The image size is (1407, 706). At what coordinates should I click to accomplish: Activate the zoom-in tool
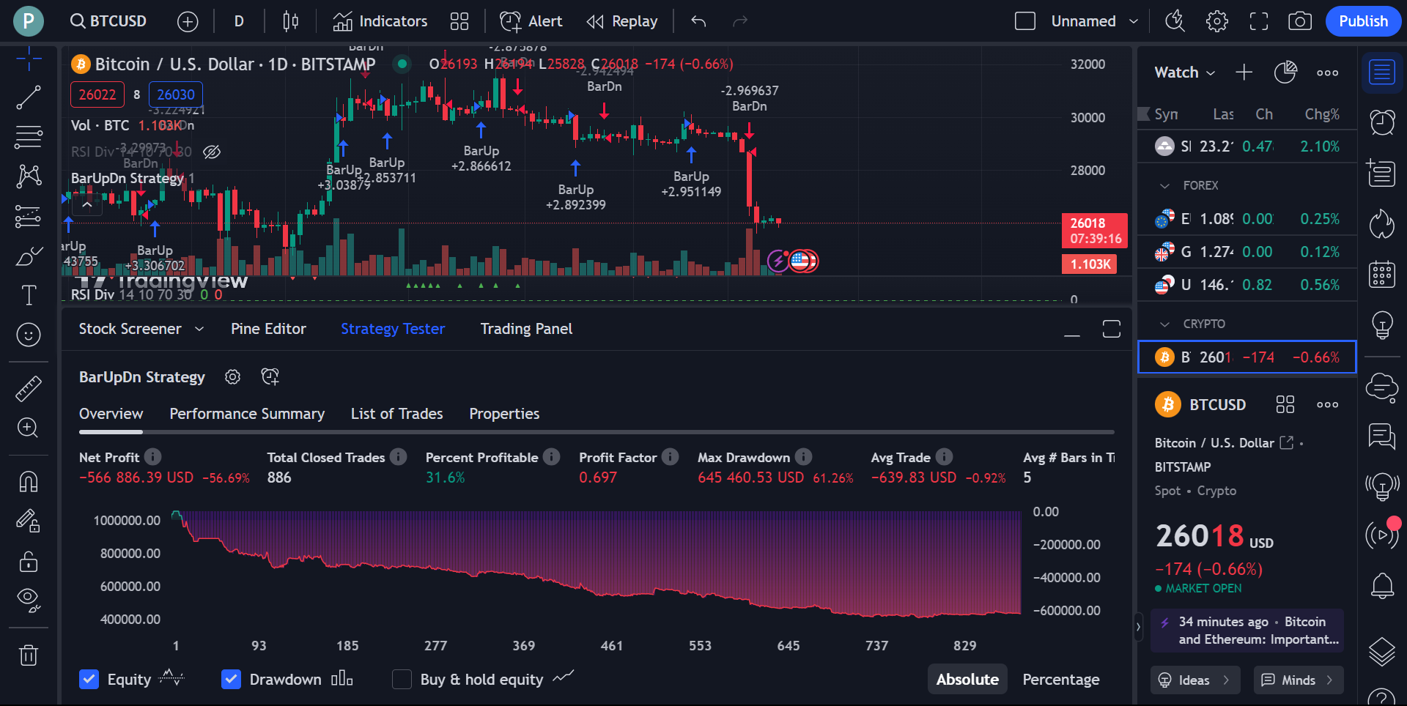[x=29, y=428]
